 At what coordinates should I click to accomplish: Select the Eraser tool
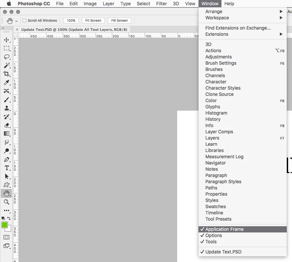pos(7,125)
